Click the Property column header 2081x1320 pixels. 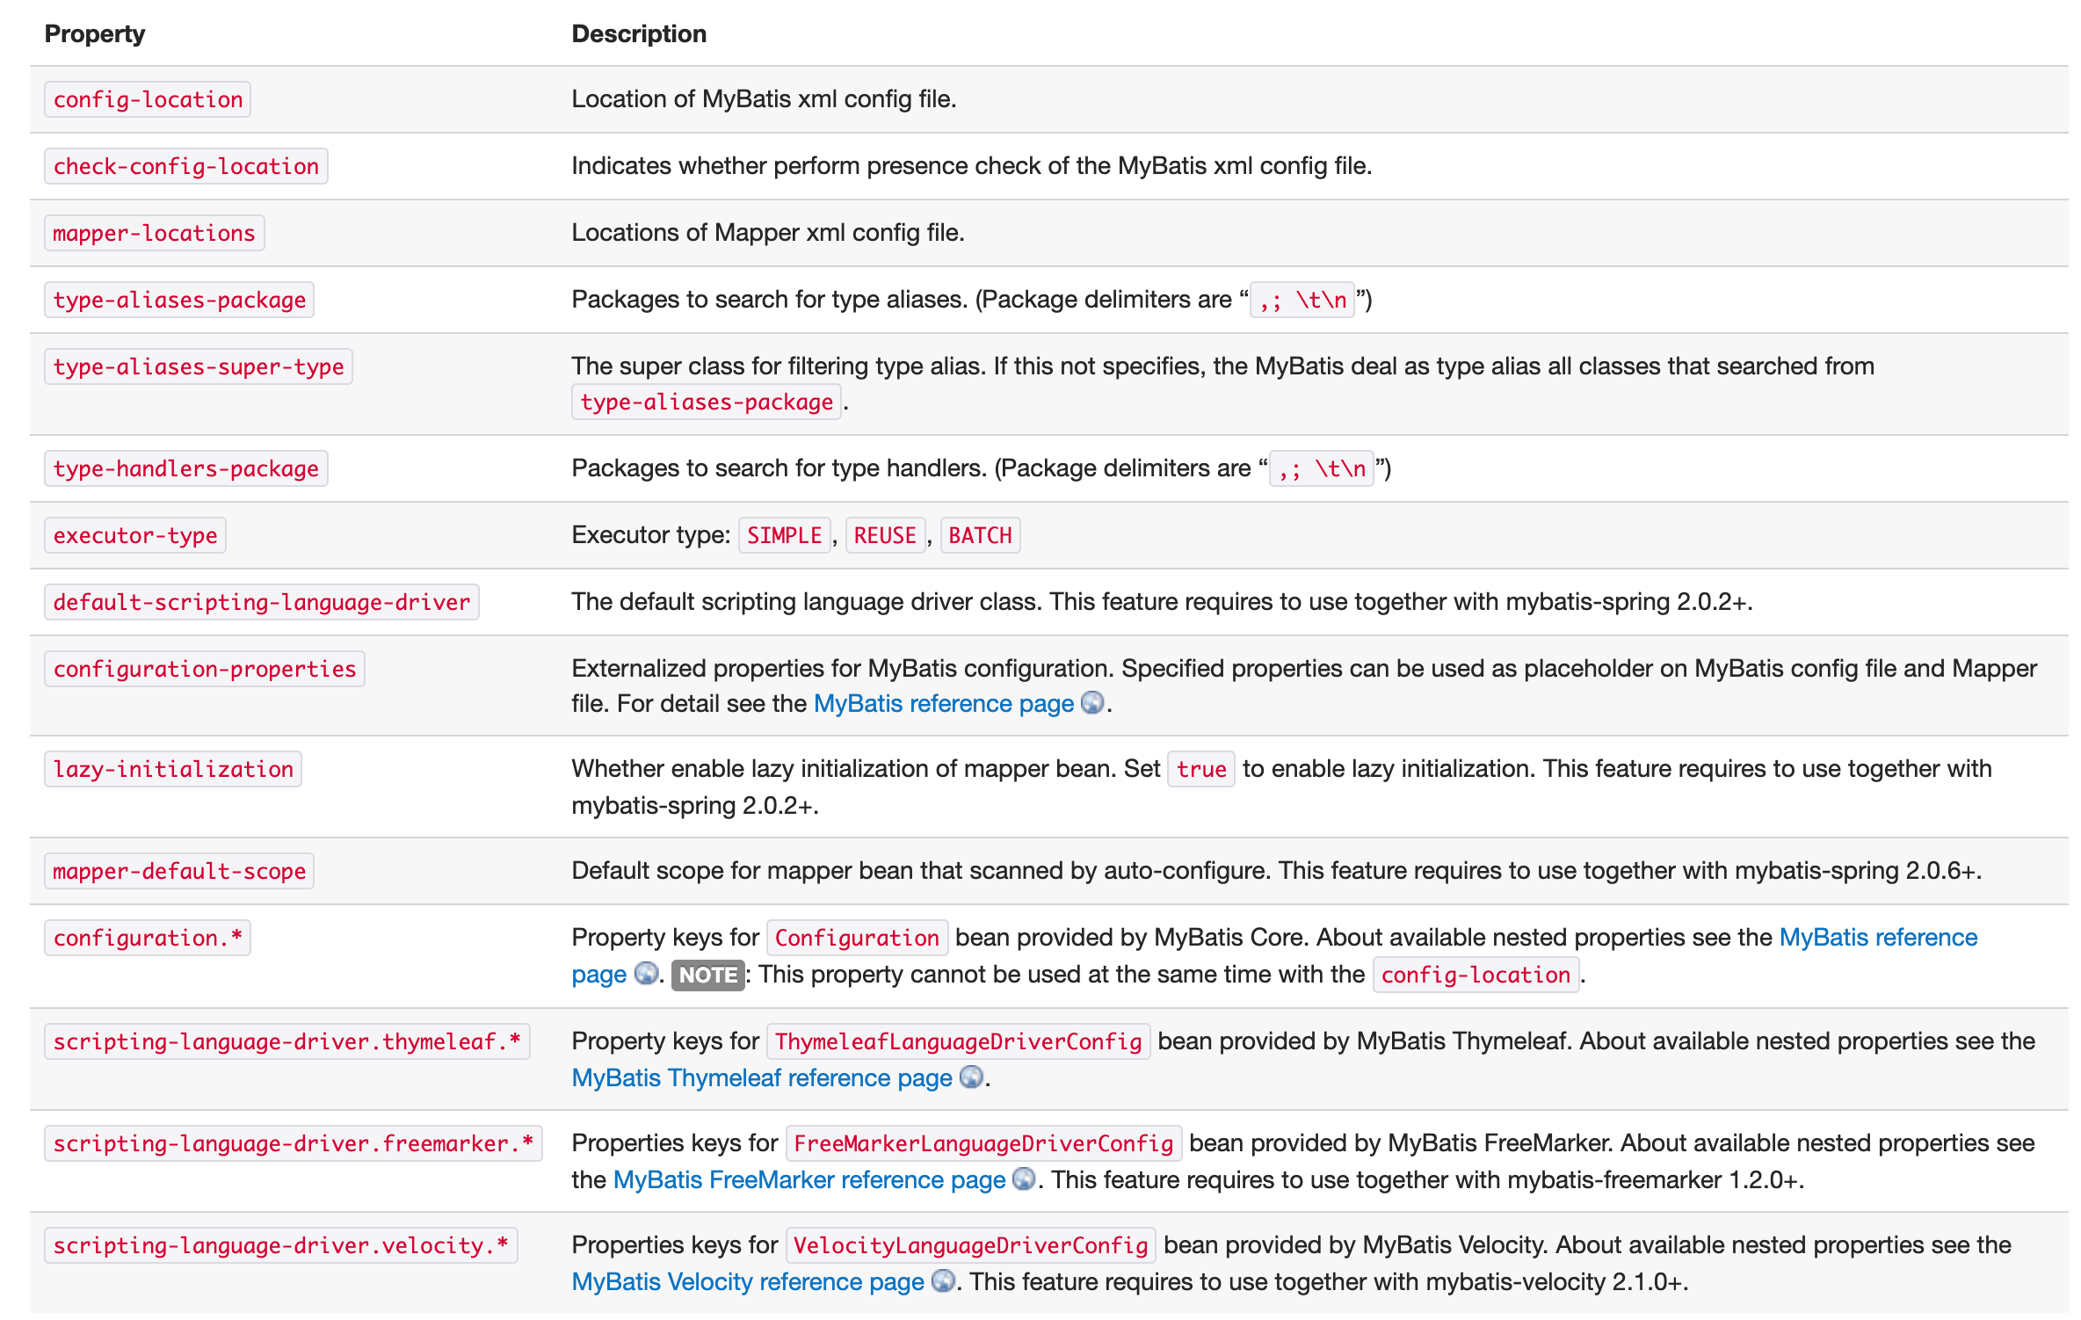pos(95,33)
